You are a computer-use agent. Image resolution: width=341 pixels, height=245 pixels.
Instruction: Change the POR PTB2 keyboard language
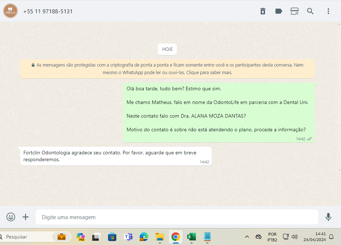(x=272, y=237)
